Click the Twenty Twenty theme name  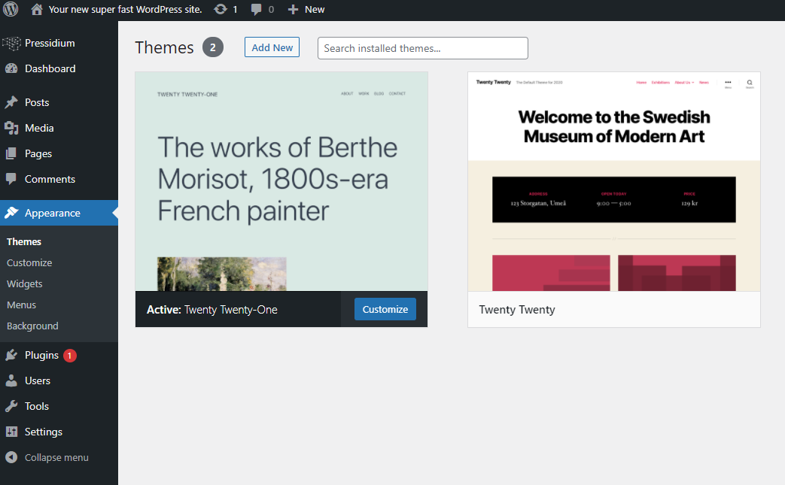[x=516, y=310]
